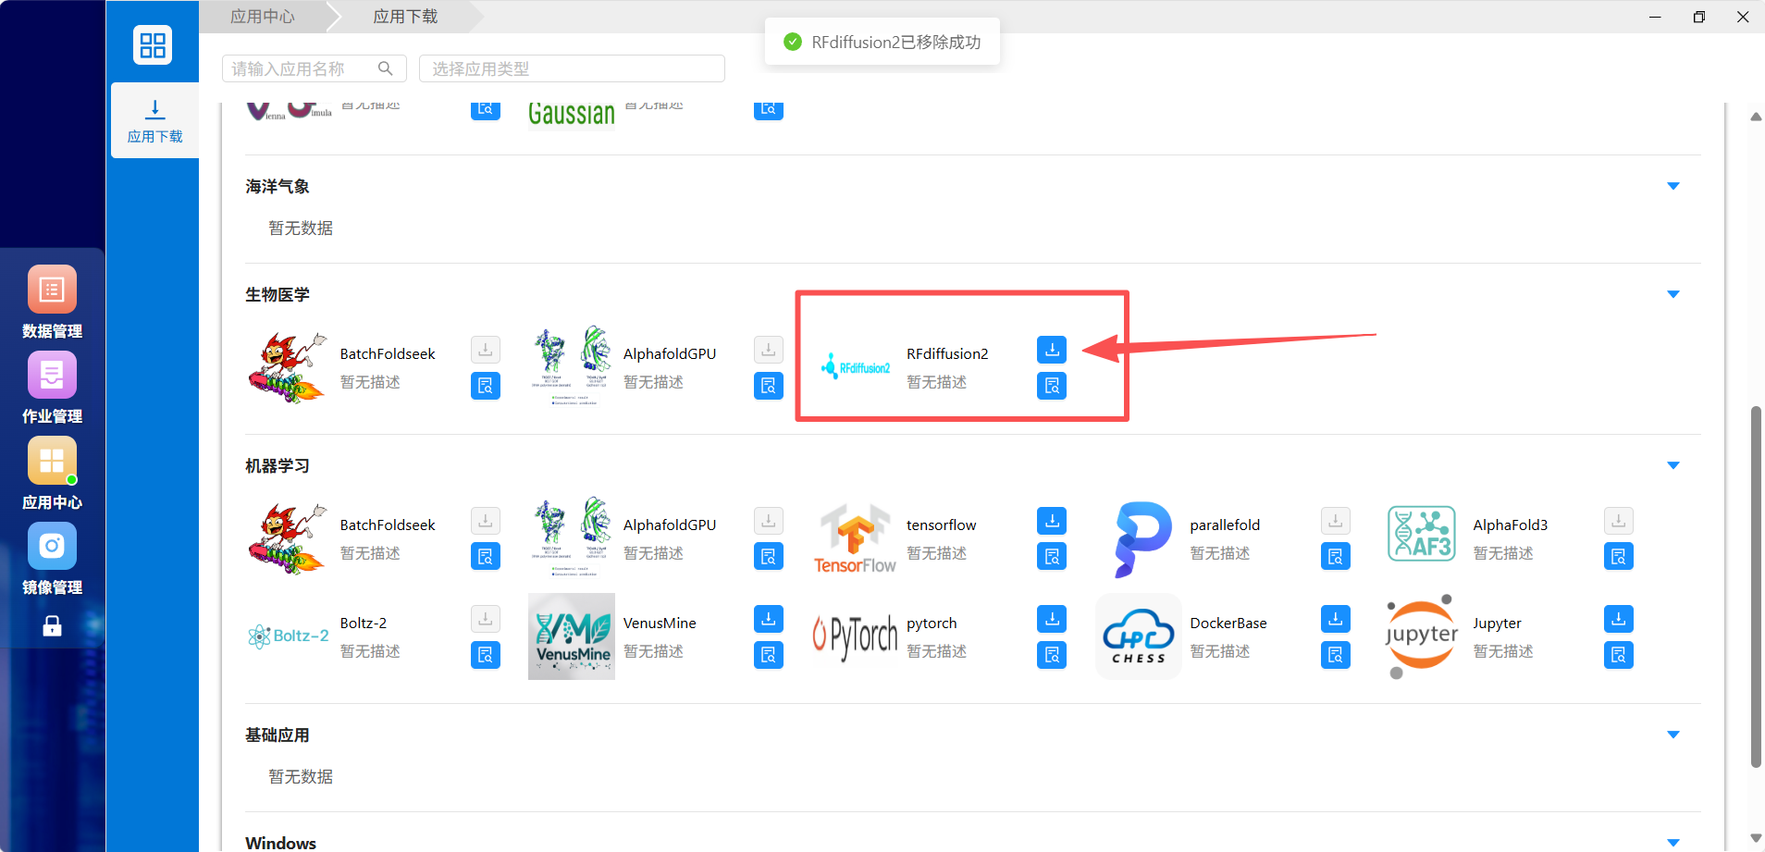
Task: Click the RFdiffusion2 download icon
Action: (1052, 350)
